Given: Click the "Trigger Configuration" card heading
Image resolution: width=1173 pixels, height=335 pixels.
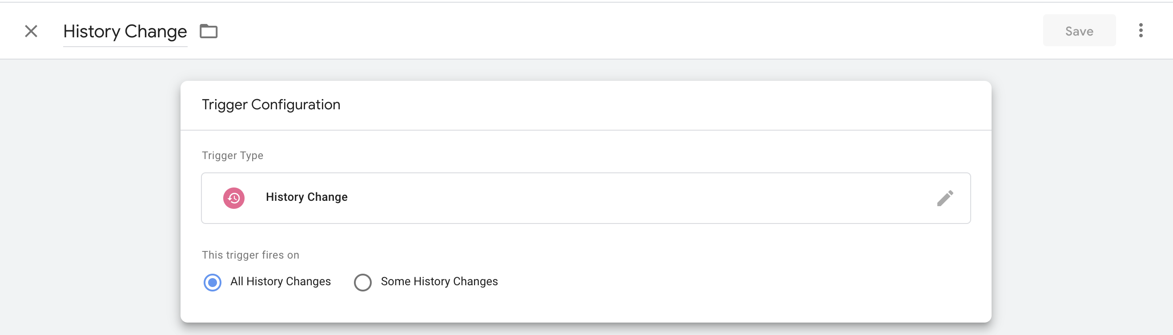Looking at the screenshot, I should tap(271, 105).
